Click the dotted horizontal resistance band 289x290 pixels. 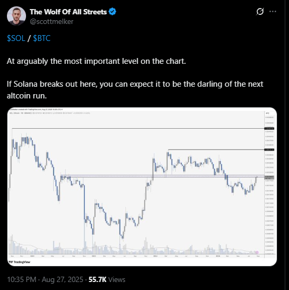point(163,176)
